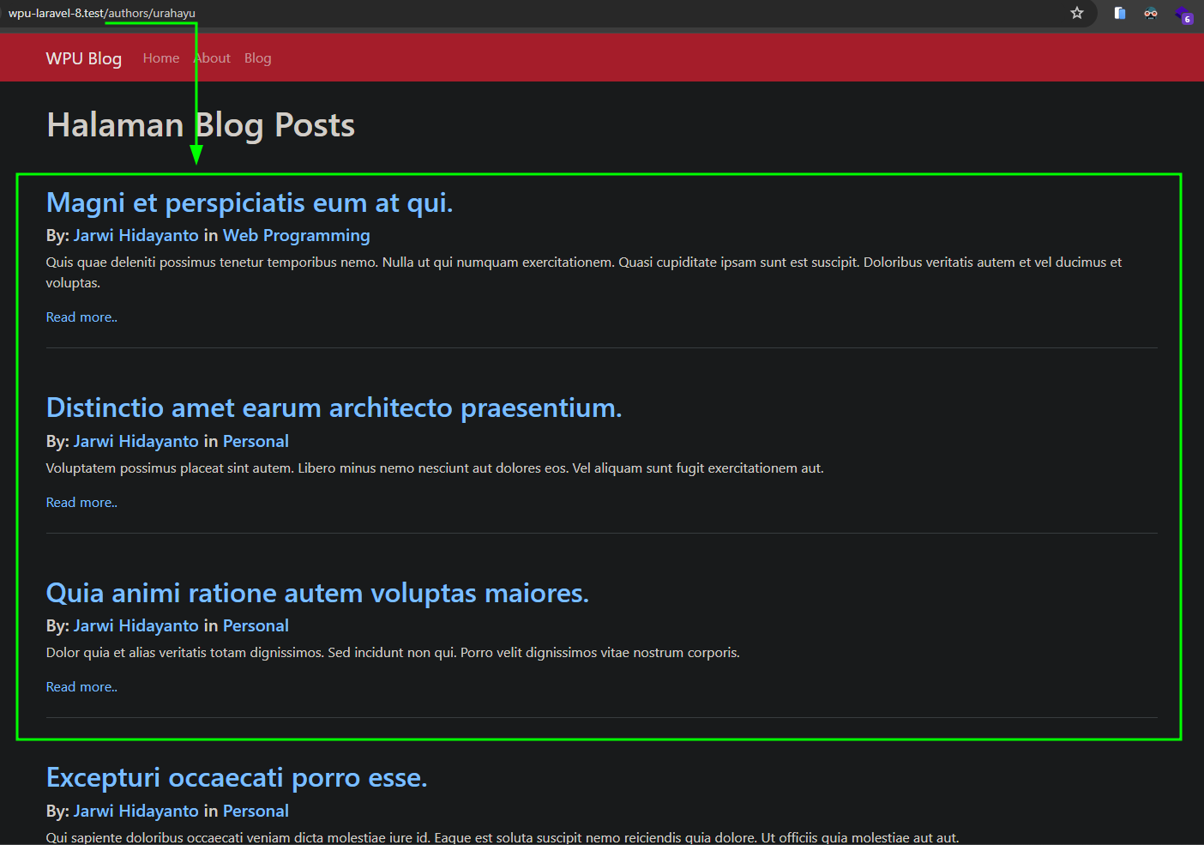1204x845 pixels.
Task: Click the purple layered extension with badge 6
Action: point(1183,15)
